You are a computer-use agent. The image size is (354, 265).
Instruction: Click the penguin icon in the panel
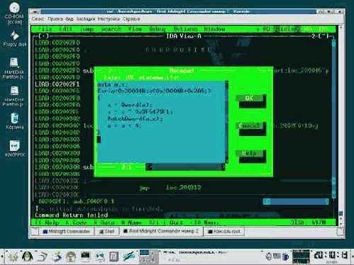pos(28,256)
